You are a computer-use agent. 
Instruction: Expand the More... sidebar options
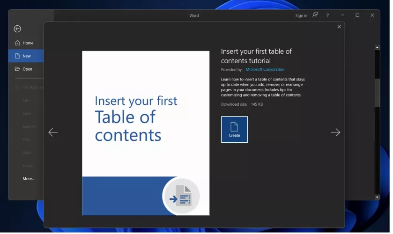click(x=28, y=179)
